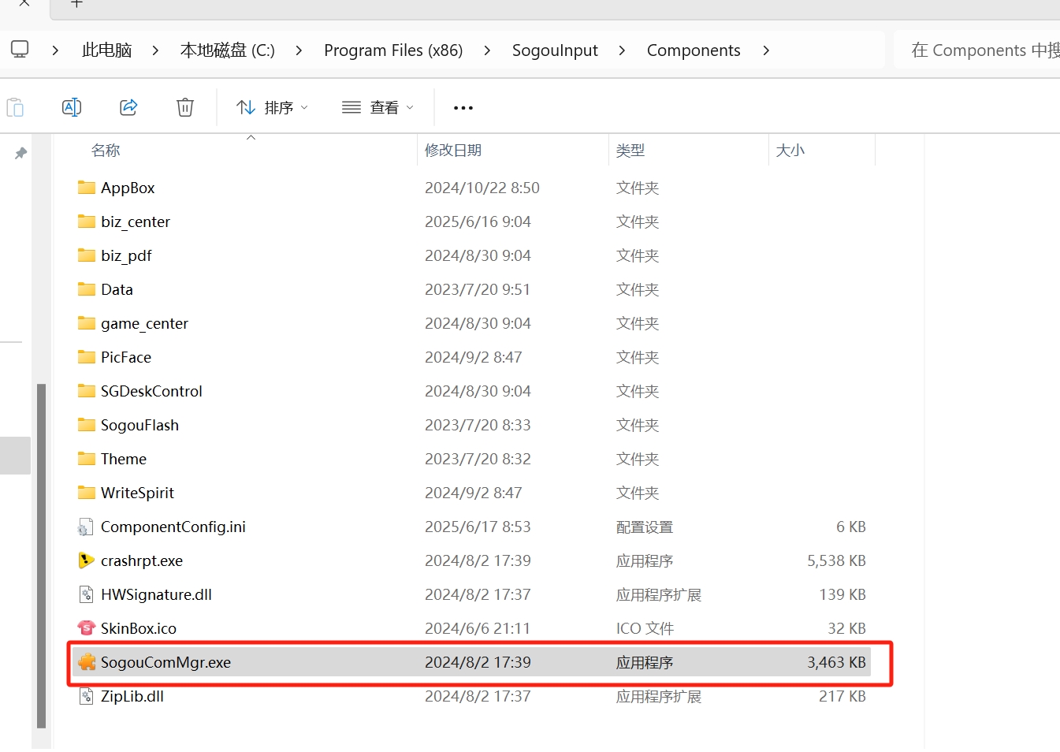Click the 2024/10/22 8:50 date cell

pyautogui.click(x=482, y=188)
